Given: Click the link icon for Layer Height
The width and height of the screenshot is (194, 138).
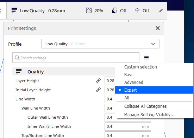Looking at the screenshot, I should 98,81.
